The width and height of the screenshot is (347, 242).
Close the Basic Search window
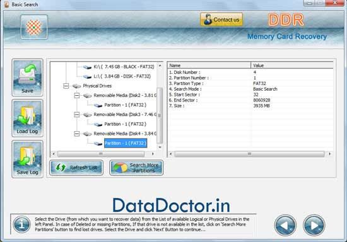pyautogui.click(x=335, y=3)
